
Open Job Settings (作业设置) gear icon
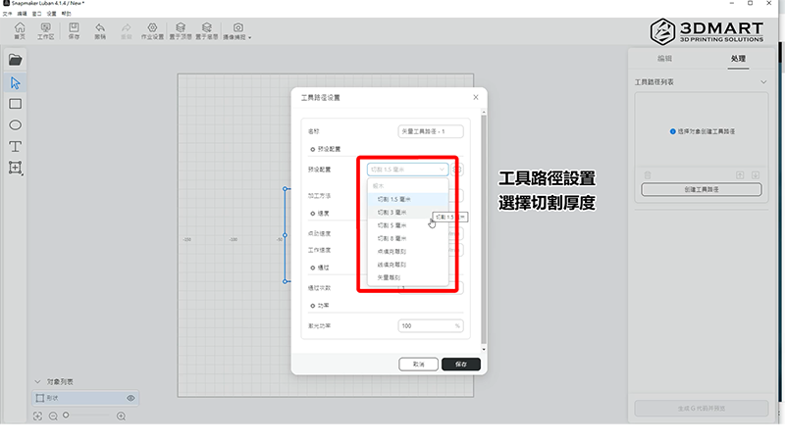[151, 30]
